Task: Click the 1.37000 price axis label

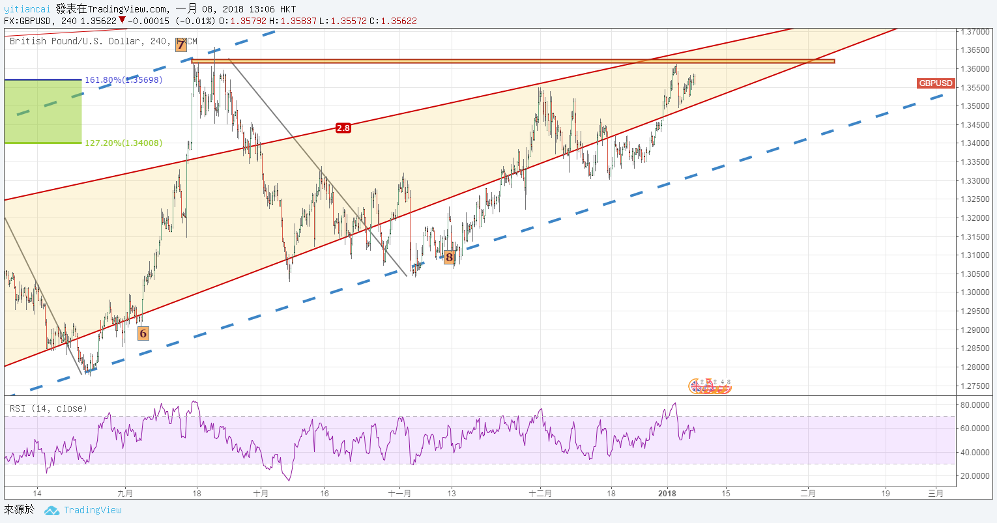Action: pyautogui.click(x=976, y=31)
